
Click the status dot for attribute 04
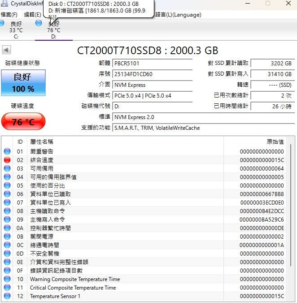[7, 177]
